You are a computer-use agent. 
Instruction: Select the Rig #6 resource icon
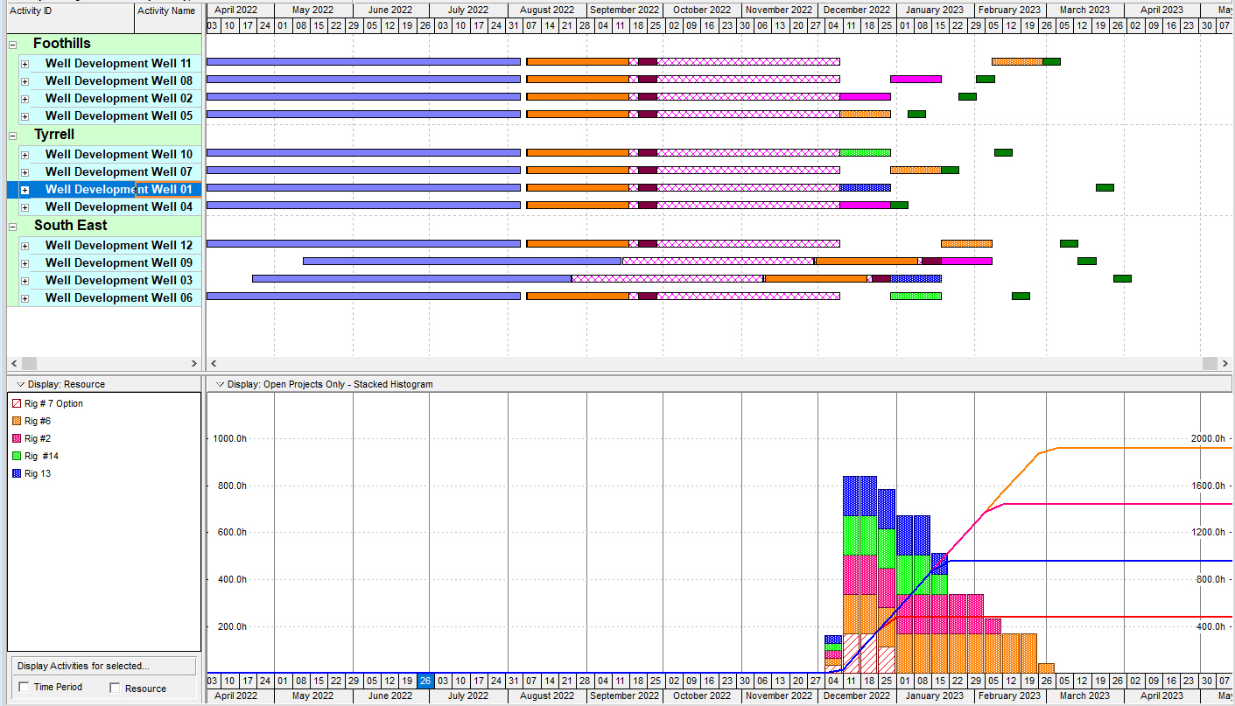pyautogui.click(x=16, y=422)
